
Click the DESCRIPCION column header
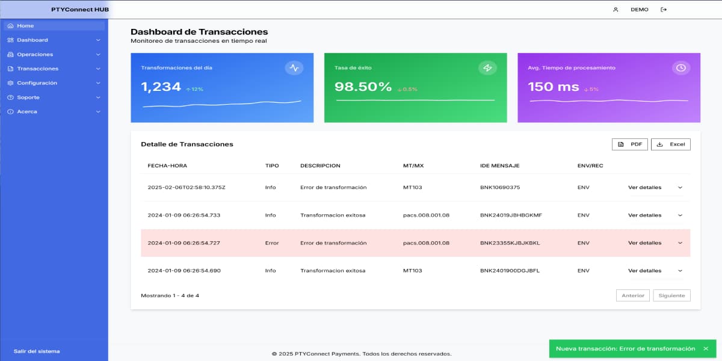pyautogui.click(x=320, y=165)
